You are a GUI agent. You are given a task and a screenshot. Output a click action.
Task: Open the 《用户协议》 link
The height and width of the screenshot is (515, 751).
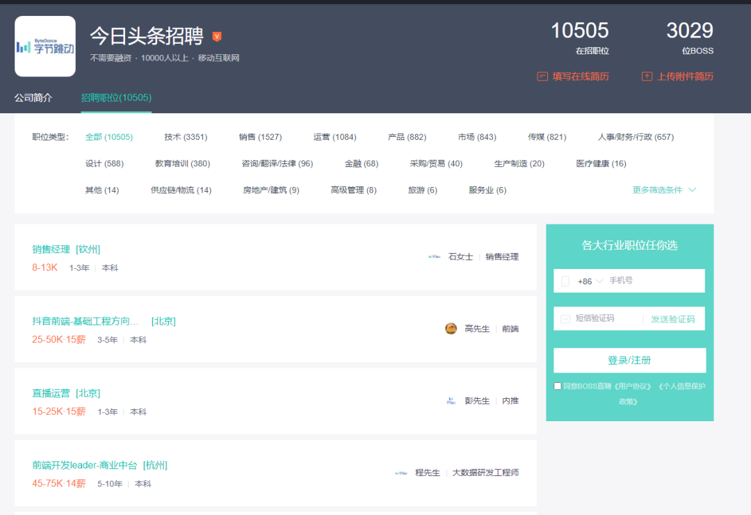(633, 386)
